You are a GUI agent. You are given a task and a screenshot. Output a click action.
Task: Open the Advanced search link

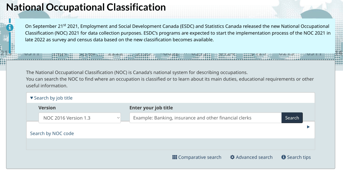coord(254,157)
